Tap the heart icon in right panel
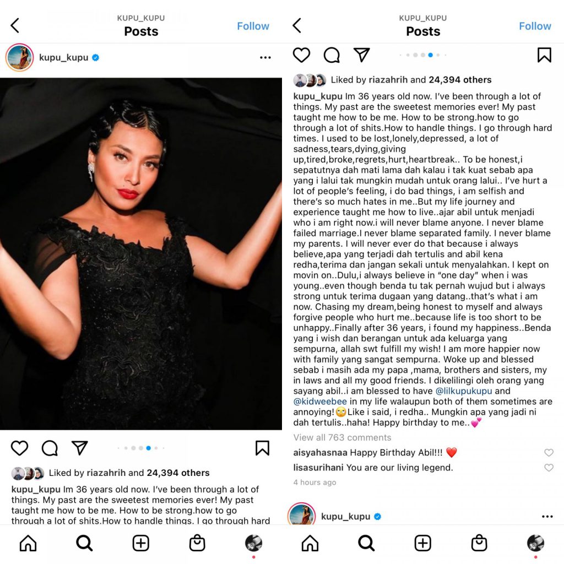The image size is (564, 564). [301, 55]
